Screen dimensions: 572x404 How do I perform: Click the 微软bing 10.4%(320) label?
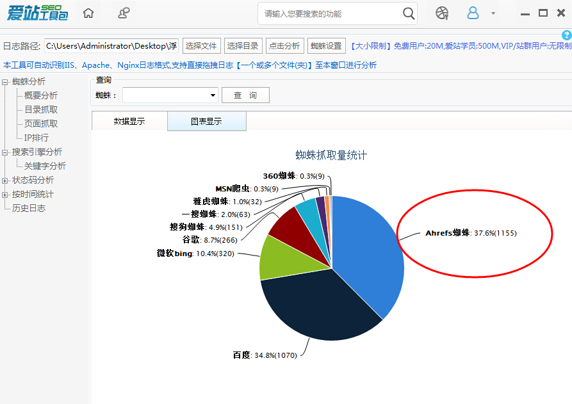click(195, 254)
